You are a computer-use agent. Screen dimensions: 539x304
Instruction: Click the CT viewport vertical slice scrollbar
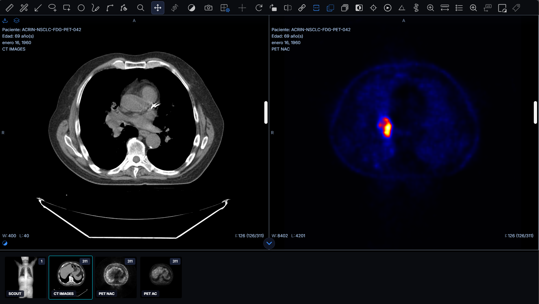[x=266, y=112]
